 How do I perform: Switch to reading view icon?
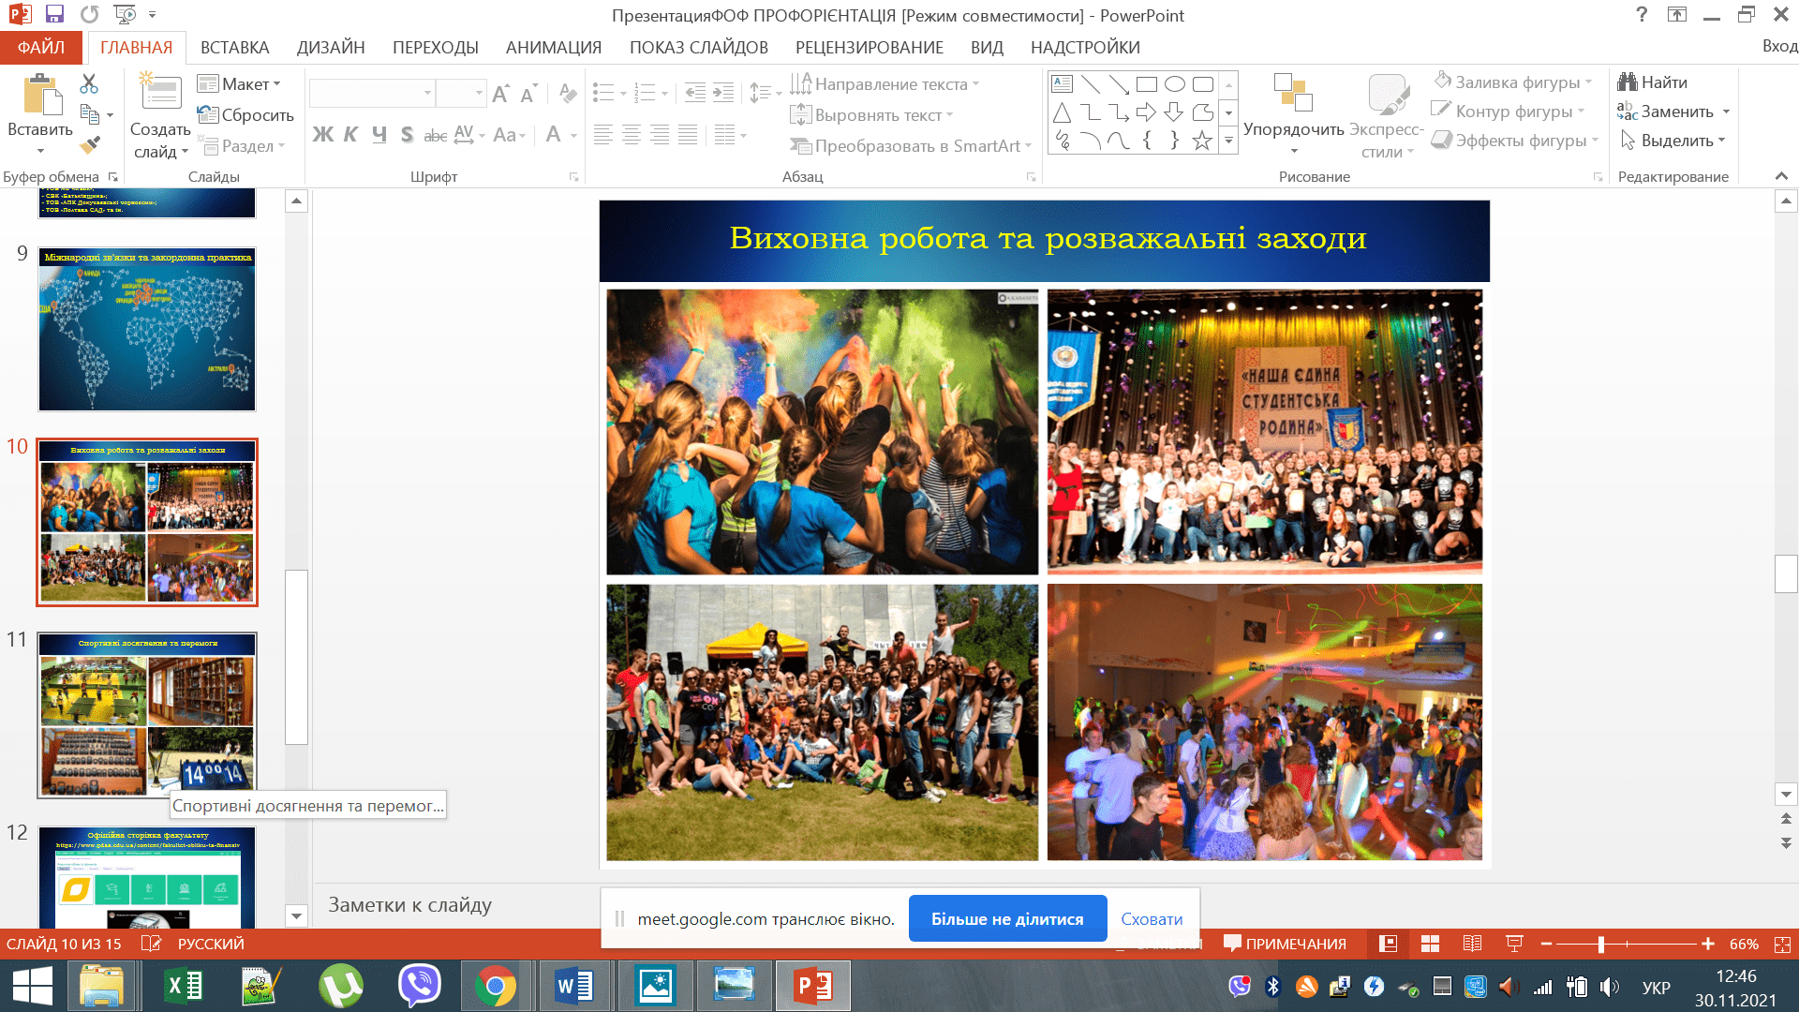point(1472,944)
